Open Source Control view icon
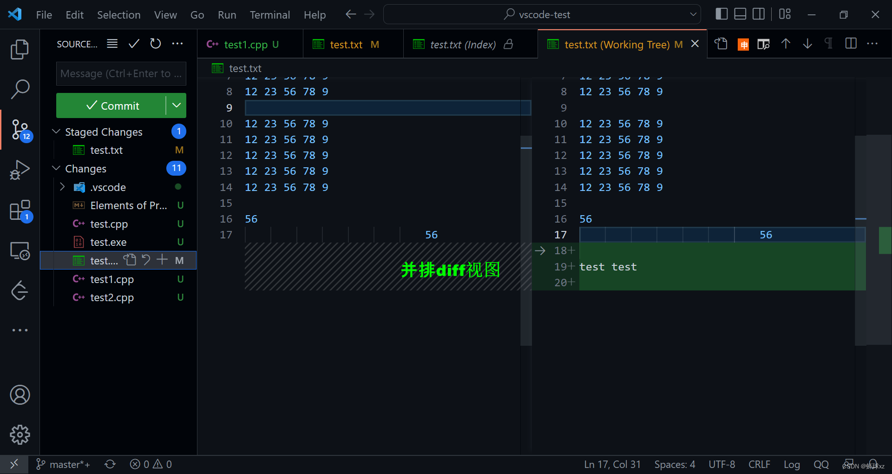The height and width of the screenshot is (474, 892). pyautogui.click(x=21, y=130)
